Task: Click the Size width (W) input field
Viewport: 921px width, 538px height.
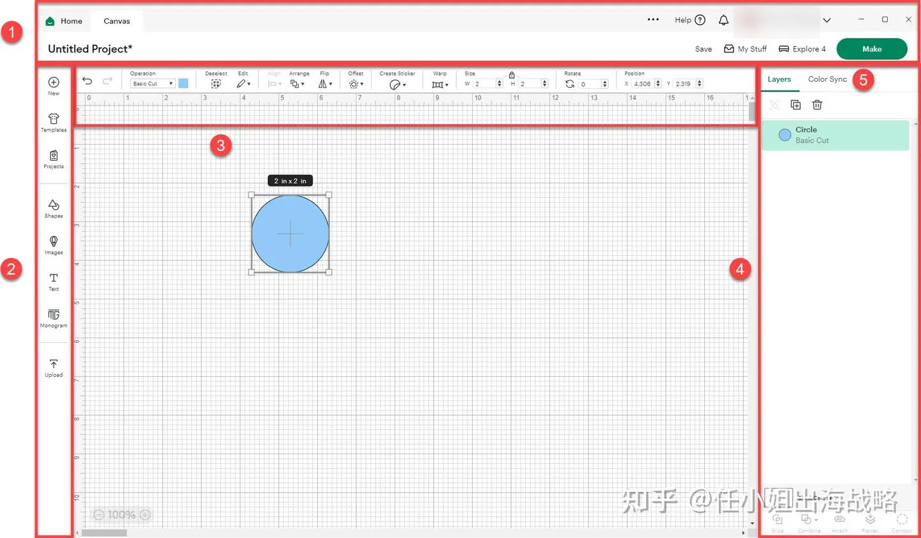Action: (x=484, y=84)
